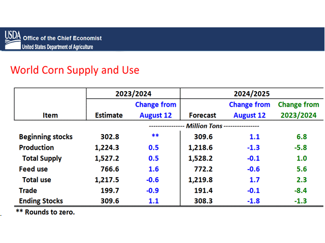Click the green Change from 2023/2024 header
This screenshot has width=325, height=243.
(299, 110)
